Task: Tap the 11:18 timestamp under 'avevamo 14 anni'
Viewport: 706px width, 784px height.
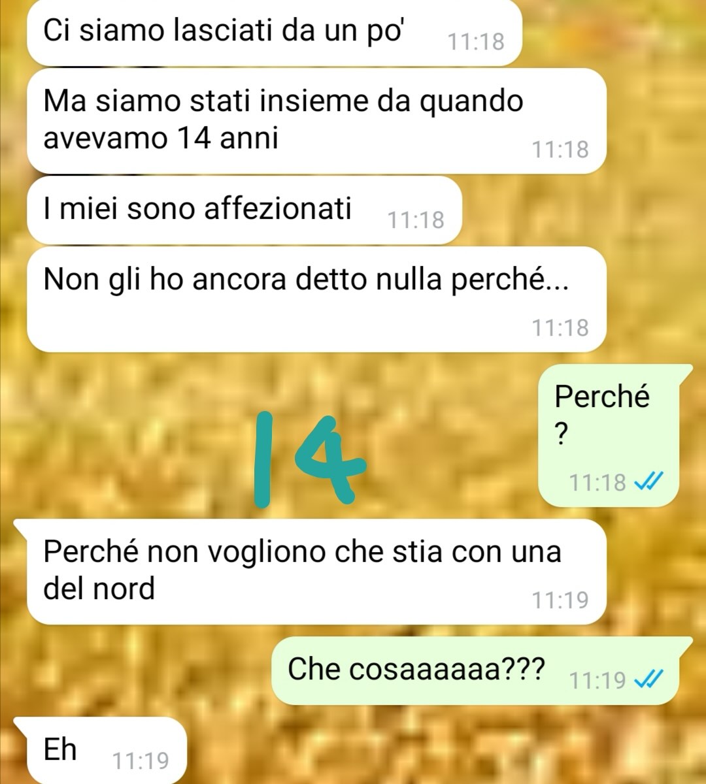Action: pyautogui.click(x=560, y=150)
